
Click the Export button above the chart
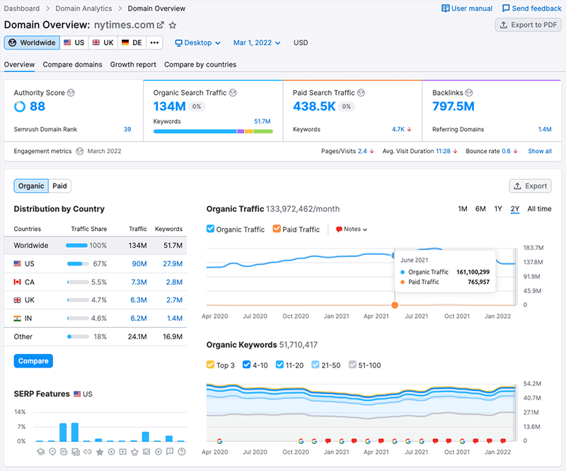(x=530, y=186)
